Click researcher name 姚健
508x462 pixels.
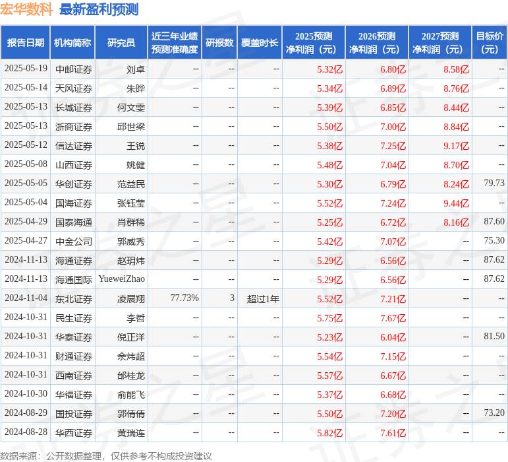pyautogui.click(x=136, y=165)
